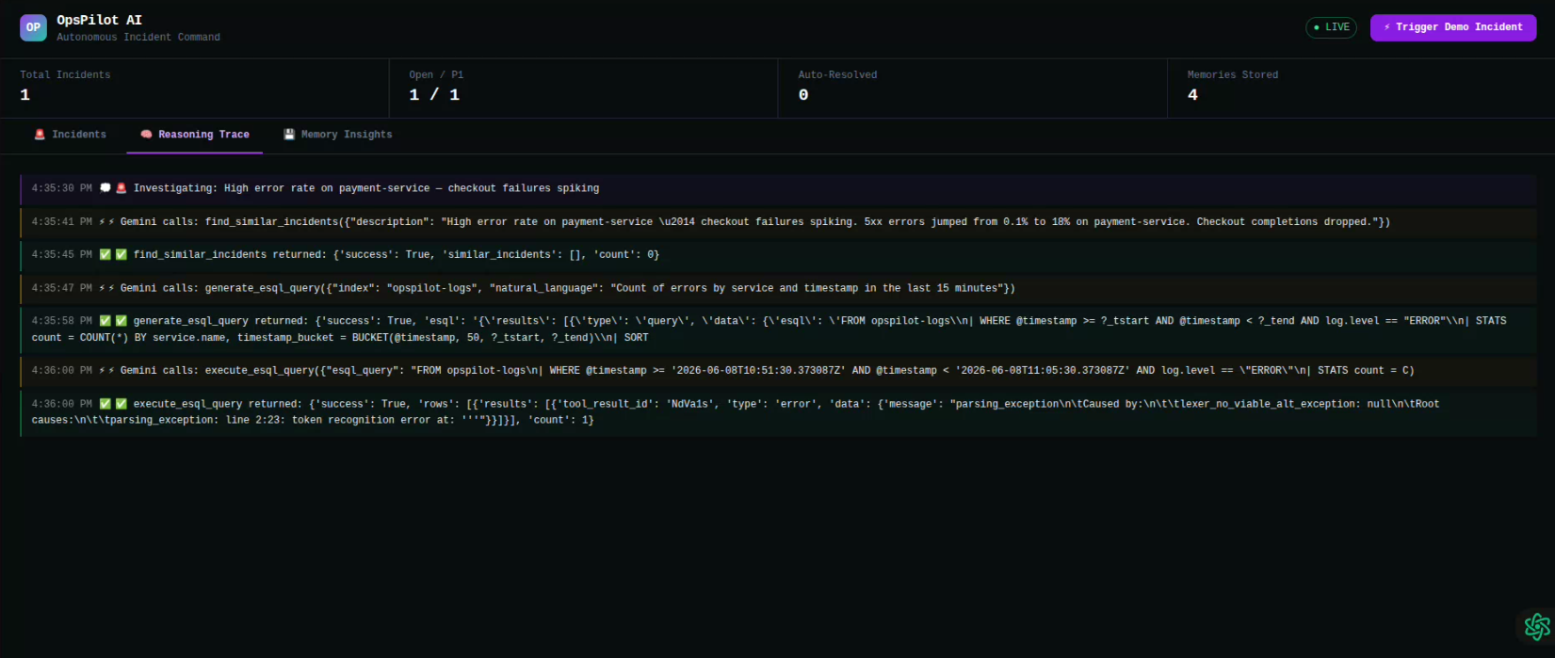This screenshot has height=658, width=1555.
Task: Open the Incidents tab
Action: click(x=71, y=135)
